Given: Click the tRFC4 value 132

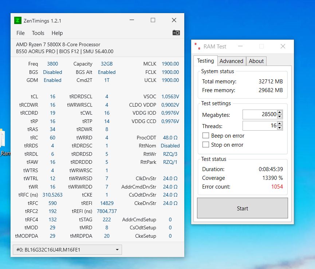Looking at the screenshot, I should 52,219.
